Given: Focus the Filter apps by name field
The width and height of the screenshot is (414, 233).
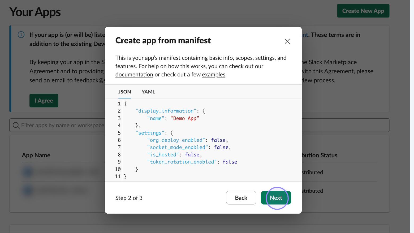Looking at the screenshot, I should [63, 125].
